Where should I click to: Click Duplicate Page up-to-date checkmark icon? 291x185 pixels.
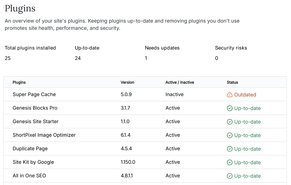tap(230, 149)
